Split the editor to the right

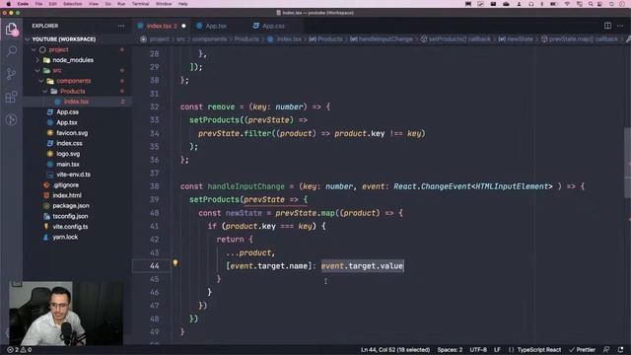tap(607, 26)
